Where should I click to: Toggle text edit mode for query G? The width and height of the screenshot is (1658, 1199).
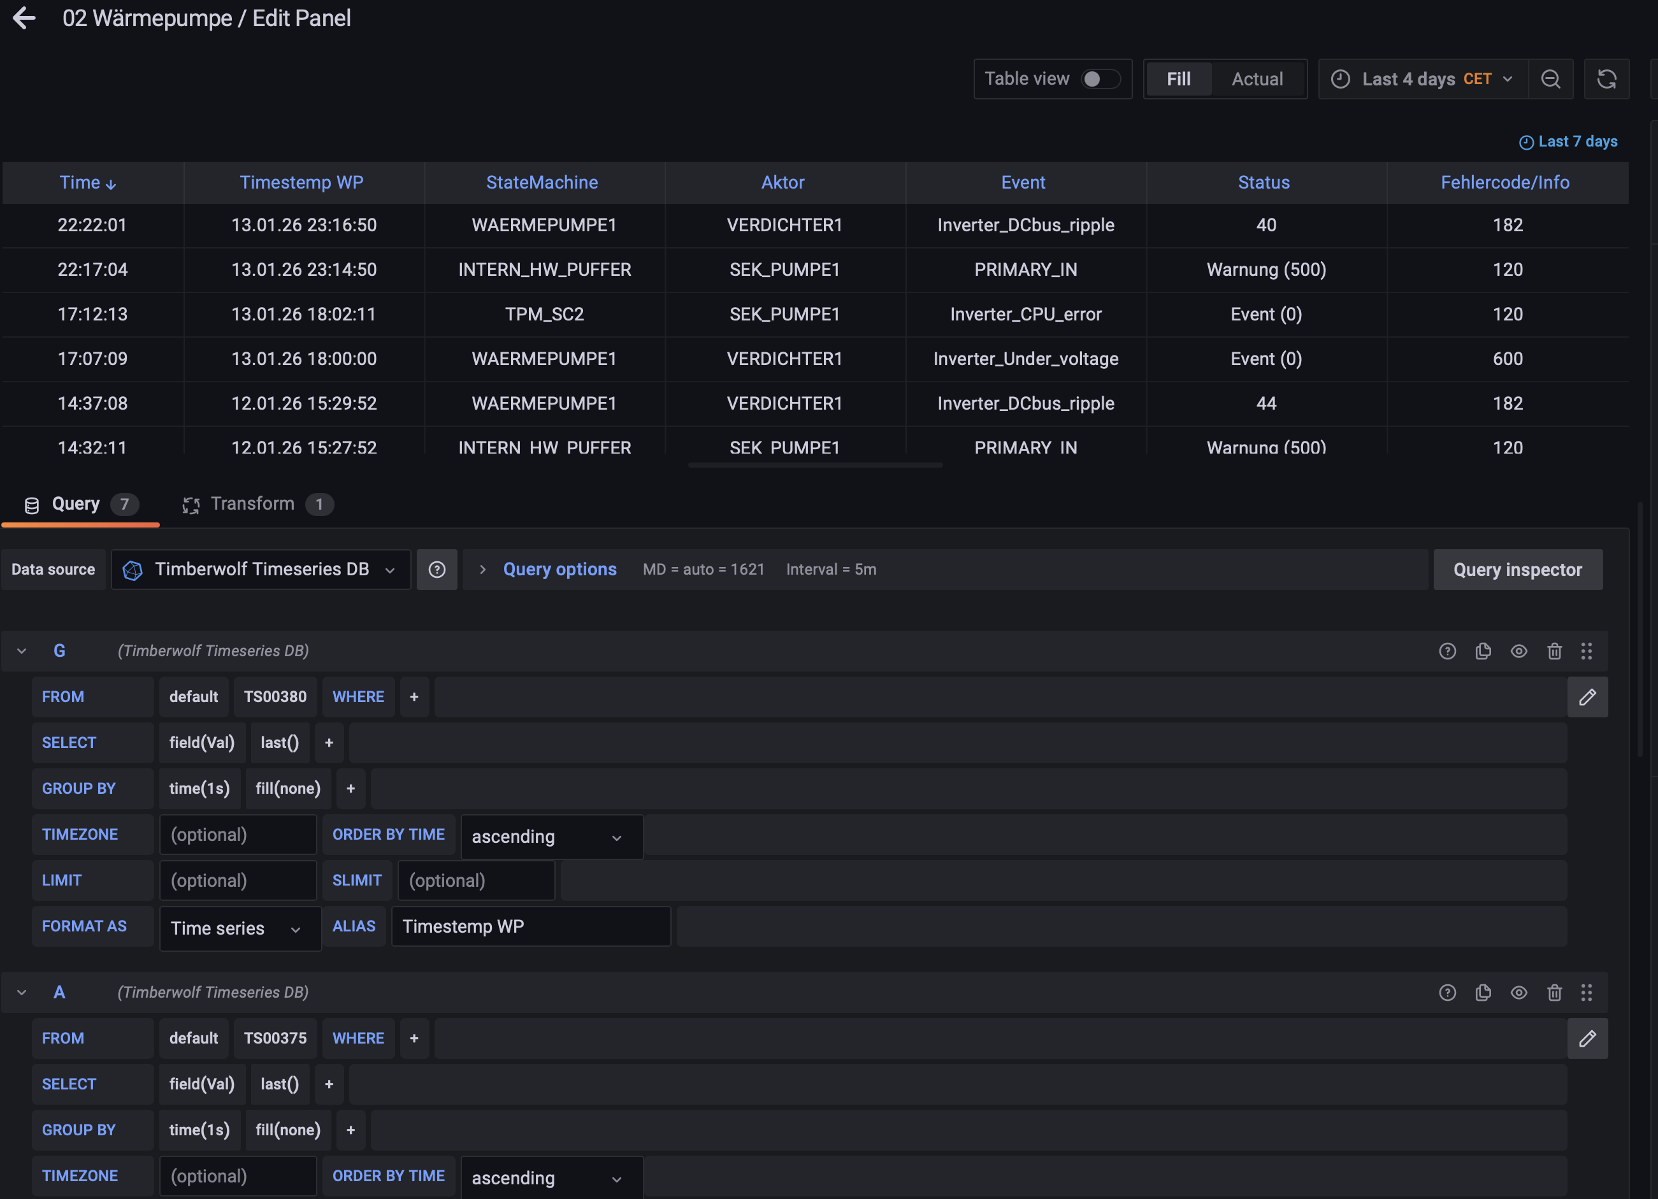tap(1587, 697)
